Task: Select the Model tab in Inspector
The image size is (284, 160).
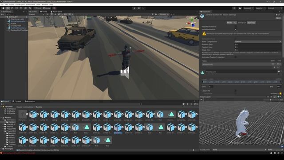Action: point(229,23)
